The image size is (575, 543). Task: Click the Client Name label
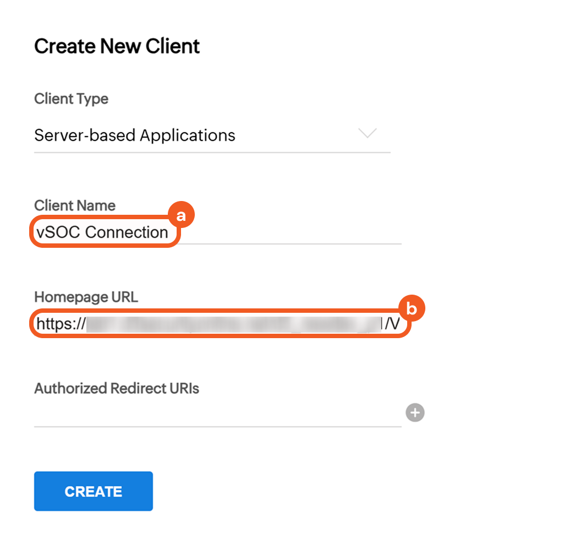(x=75, y=206)
